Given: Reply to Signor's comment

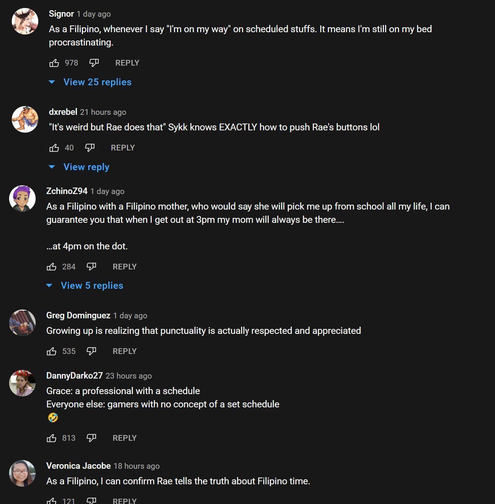Looking at the screenshot, I should pos(127,63).
